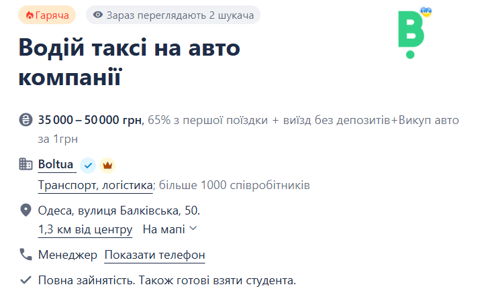The width and height of the screenshot is (488, 299).
Task: Click the Зараз переглядають 2 шукача badge
Action: 173,15
